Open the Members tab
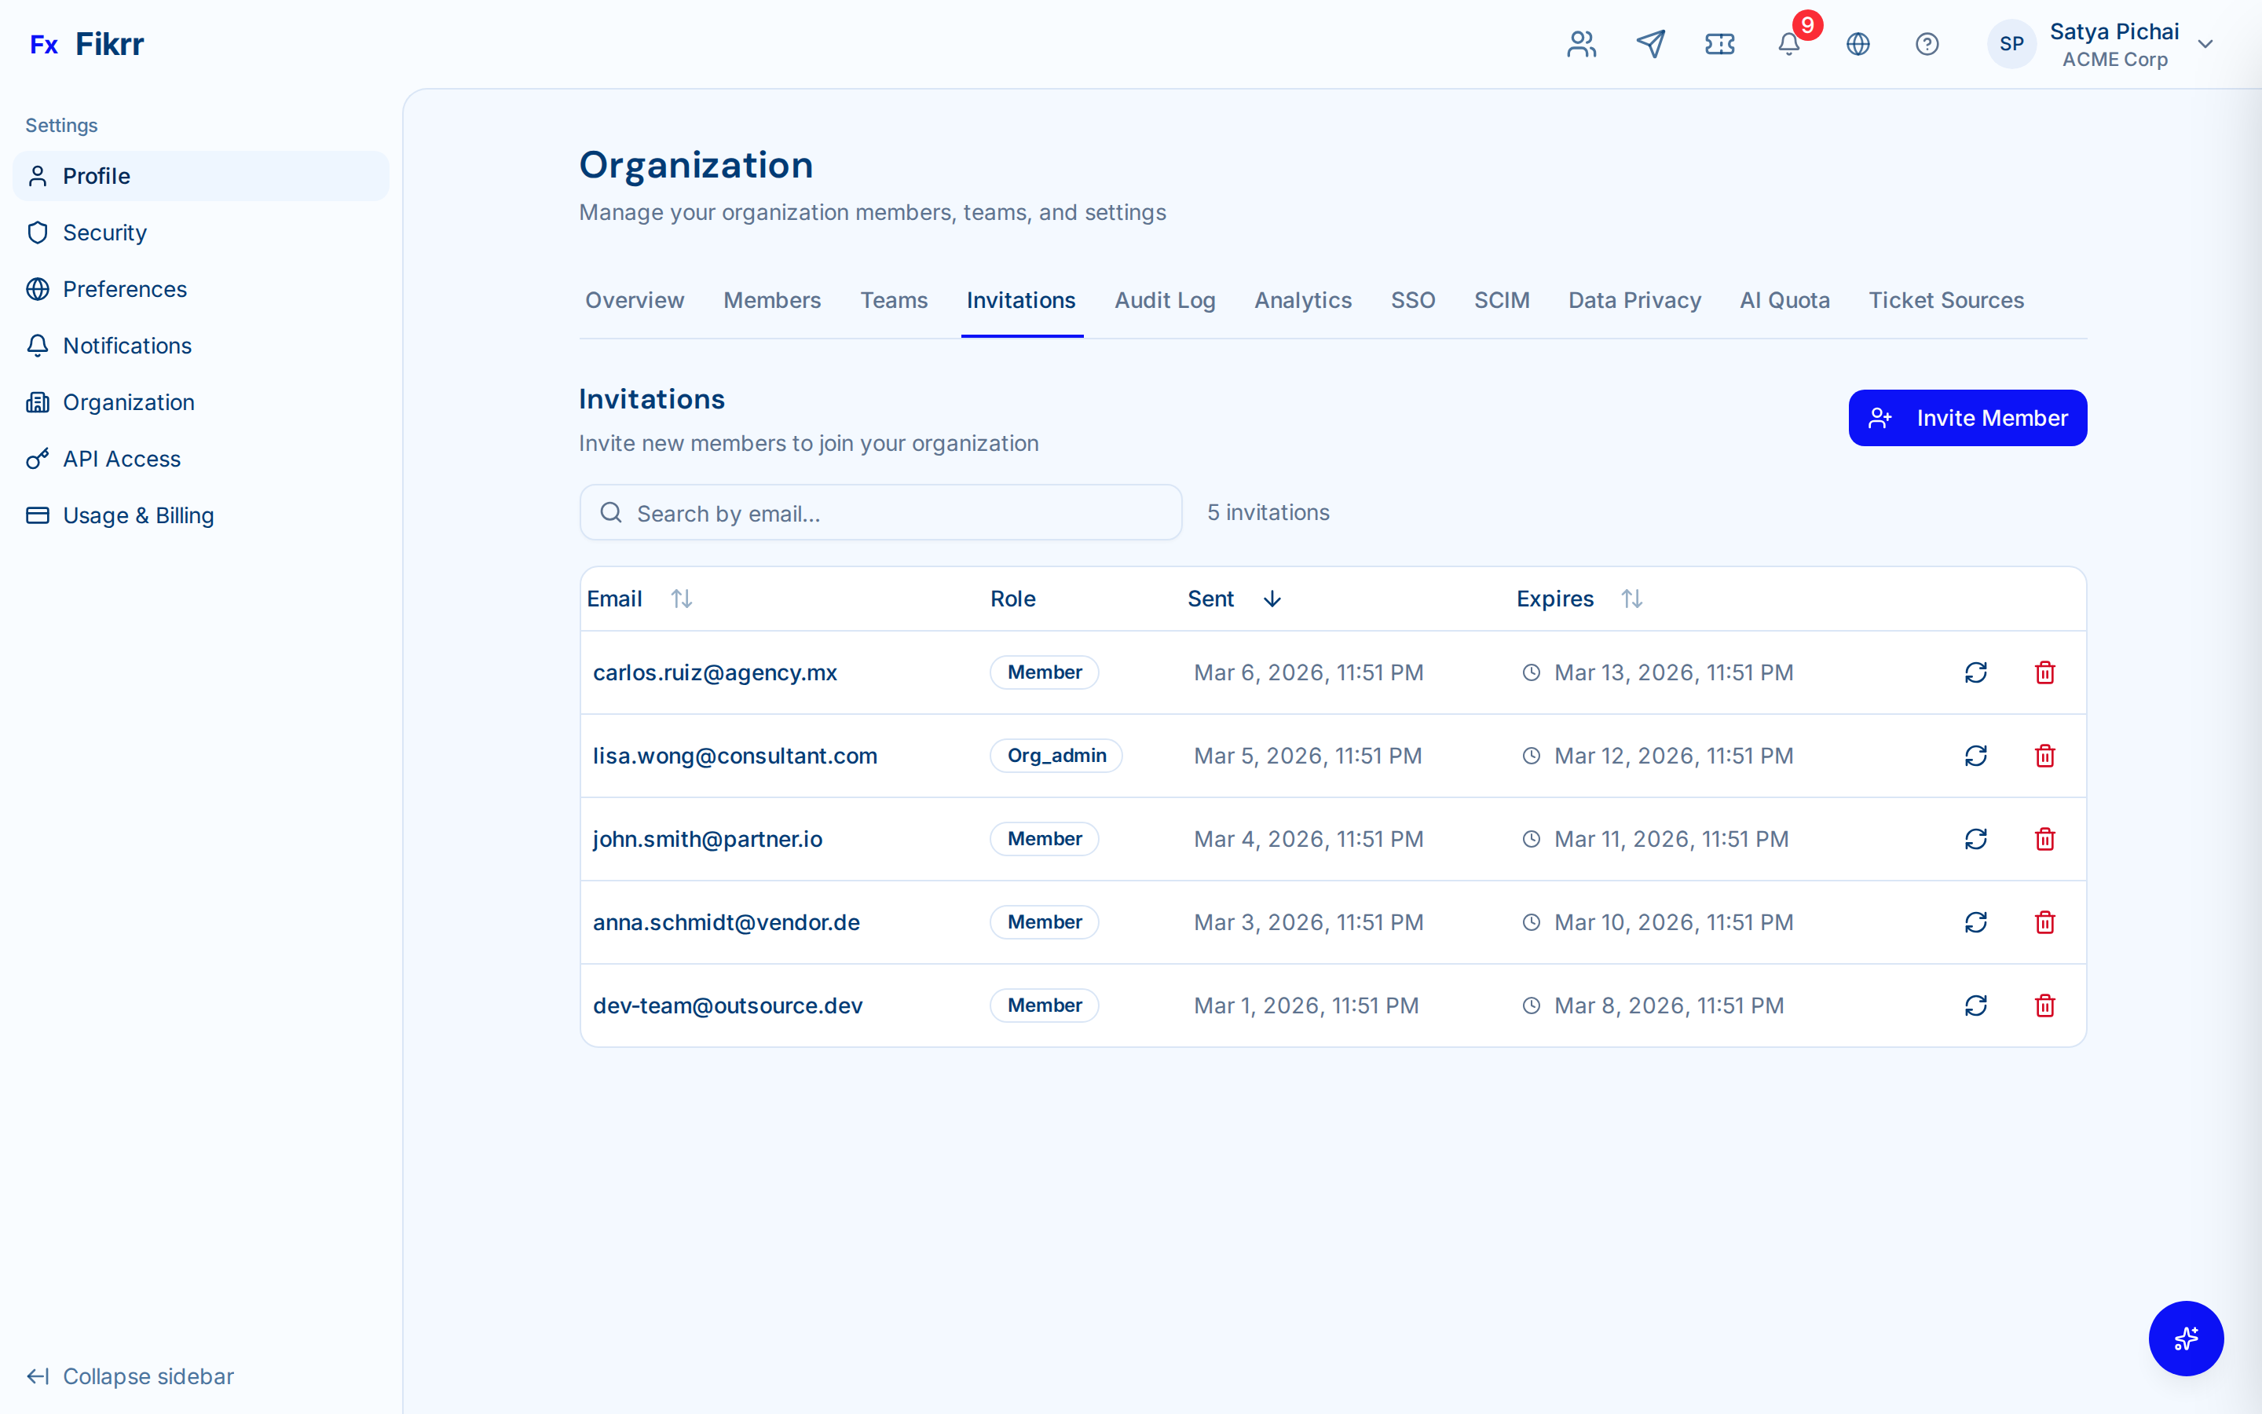2262x1414 pixels. coord(772,300)
